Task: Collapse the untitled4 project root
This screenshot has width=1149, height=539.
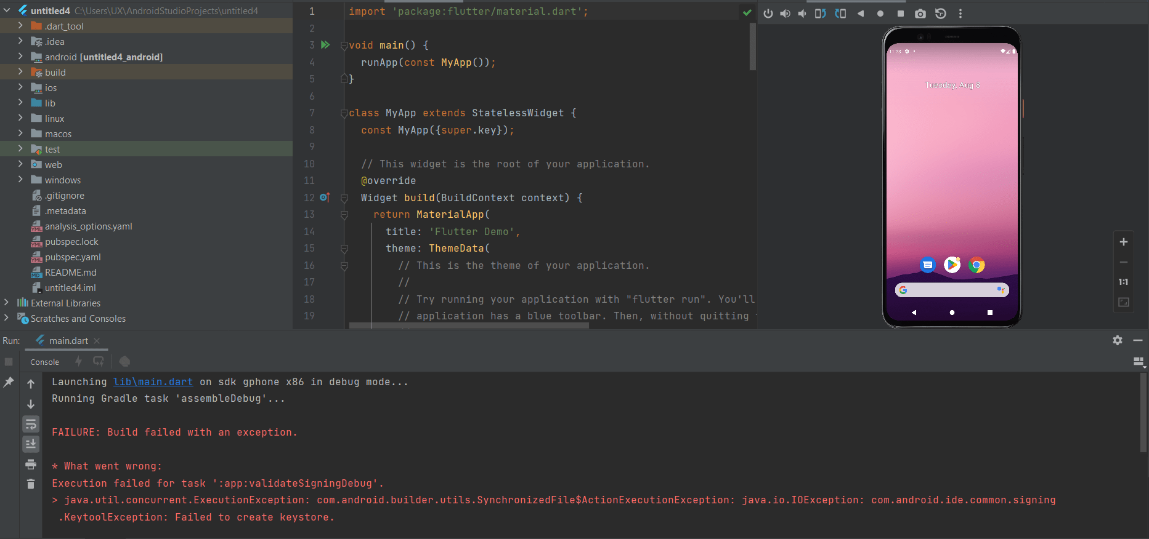Action: 7,10
